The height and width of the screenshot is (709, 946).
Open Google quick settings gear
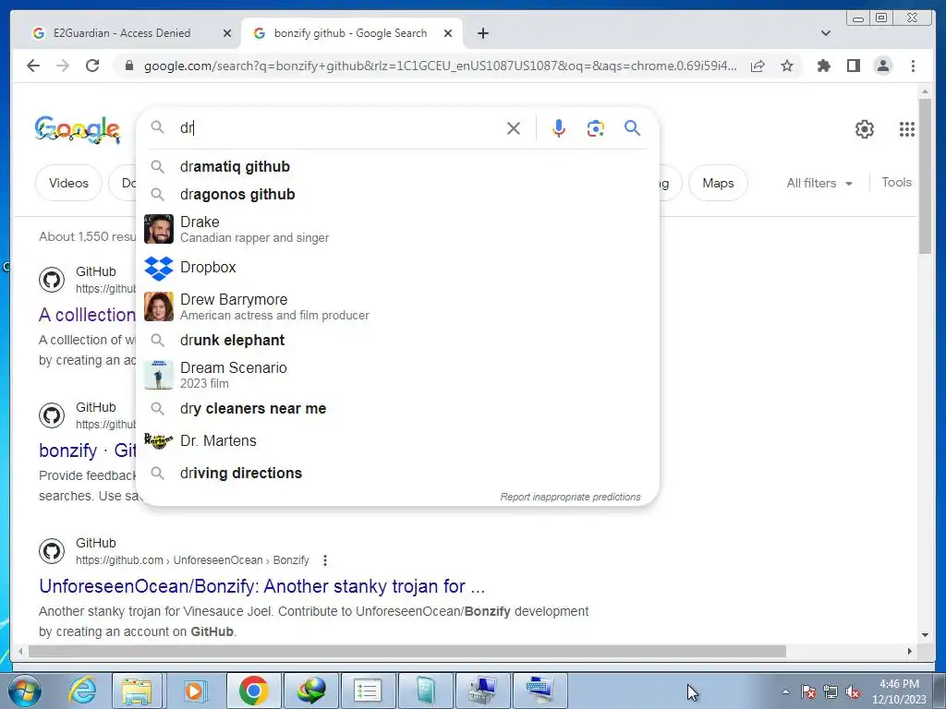coord(865,129)
